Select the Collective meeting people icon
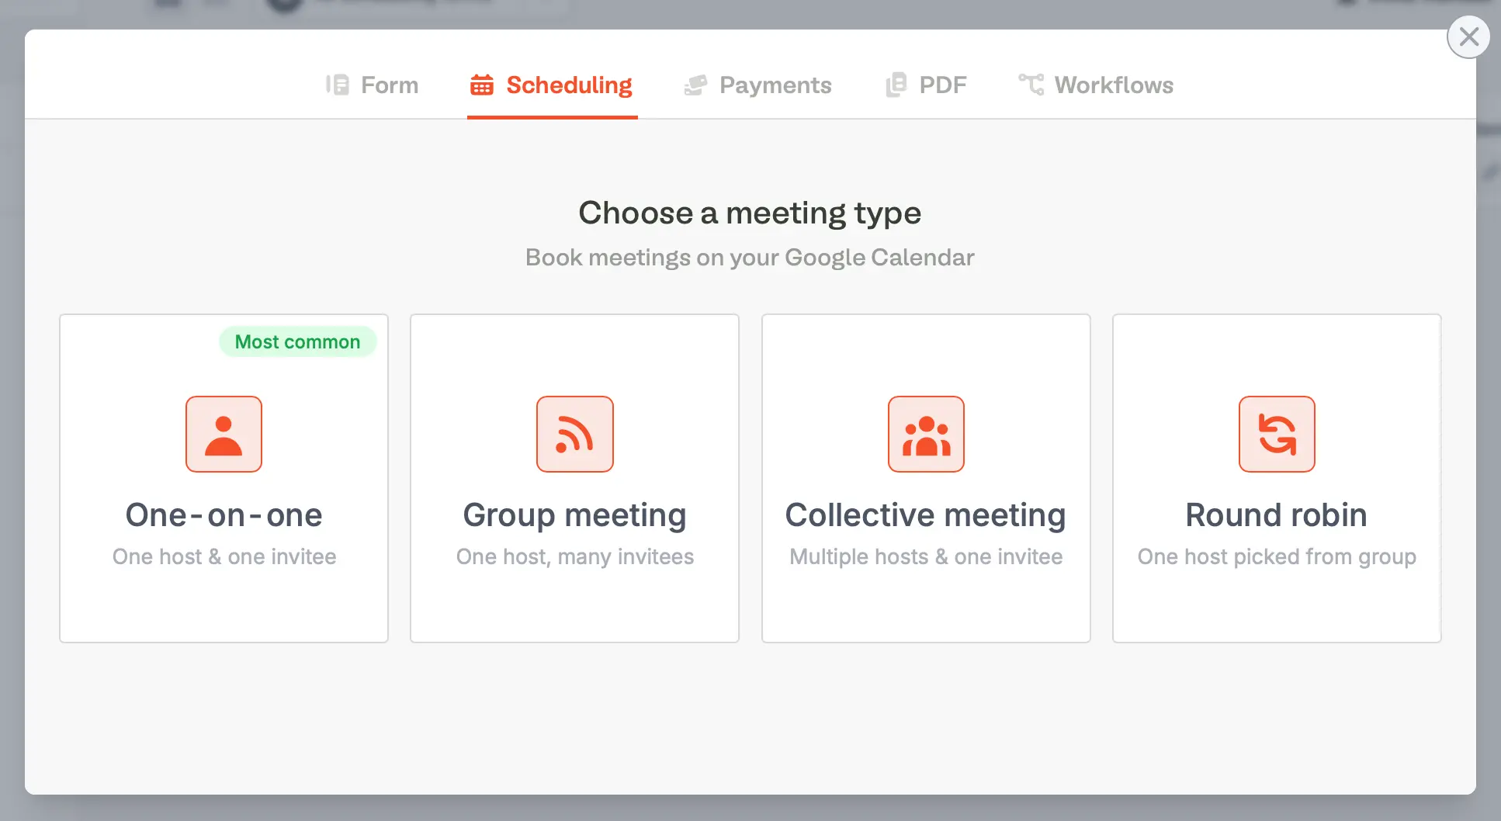Viewport: 1501px width, 821px height. tap(926, 434)
